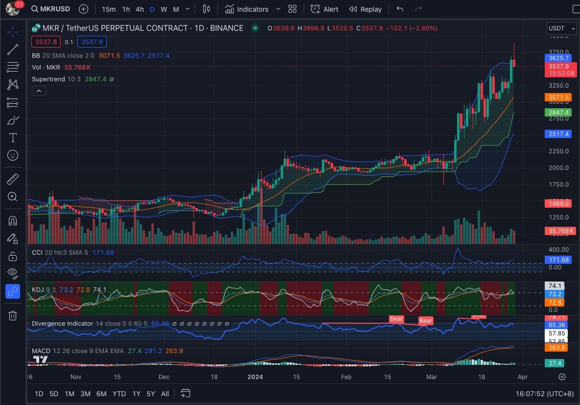Pick the XABCD Pattern tool

[13, 84]
